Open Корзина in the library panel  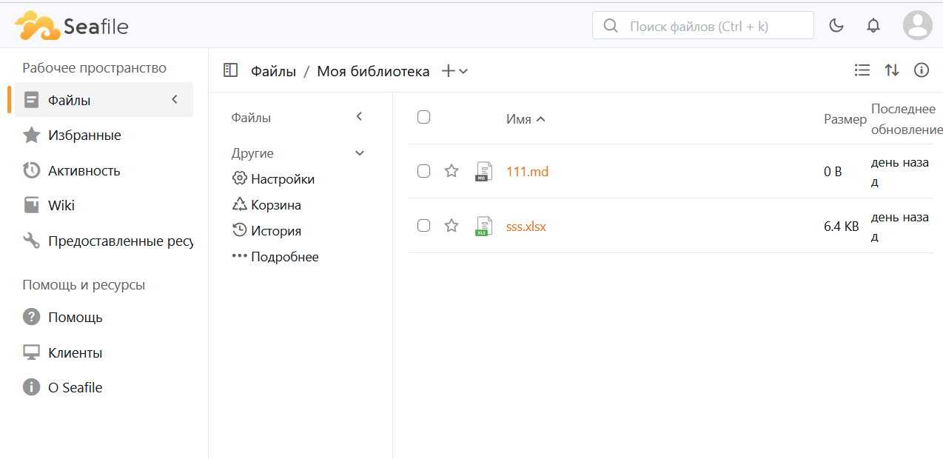point(275,205)
